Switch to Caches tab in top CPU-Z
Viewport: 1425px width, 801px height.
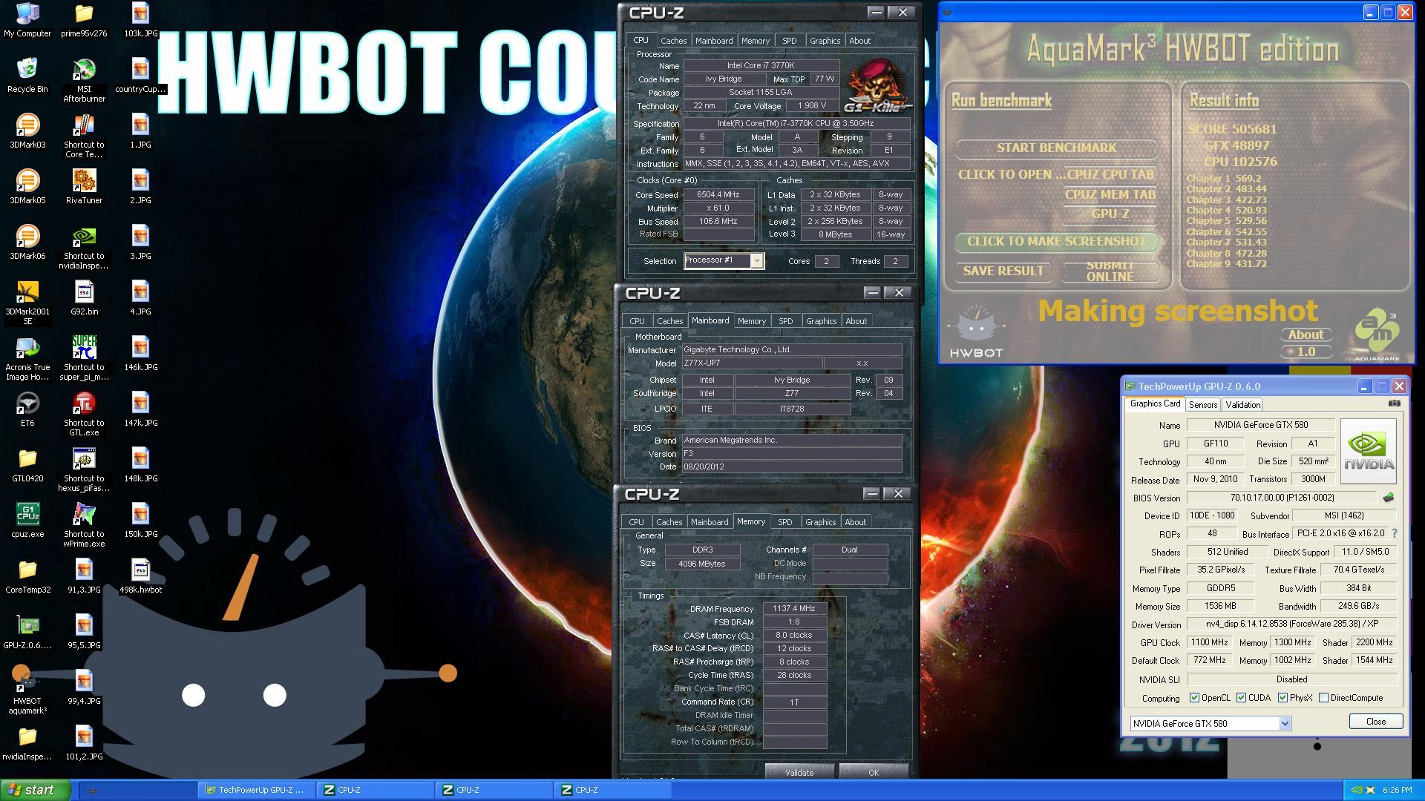(673, 41)
